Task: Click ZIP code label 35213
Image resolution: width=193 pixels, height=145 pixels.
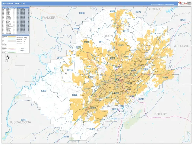Action: (x=129, y=83)
